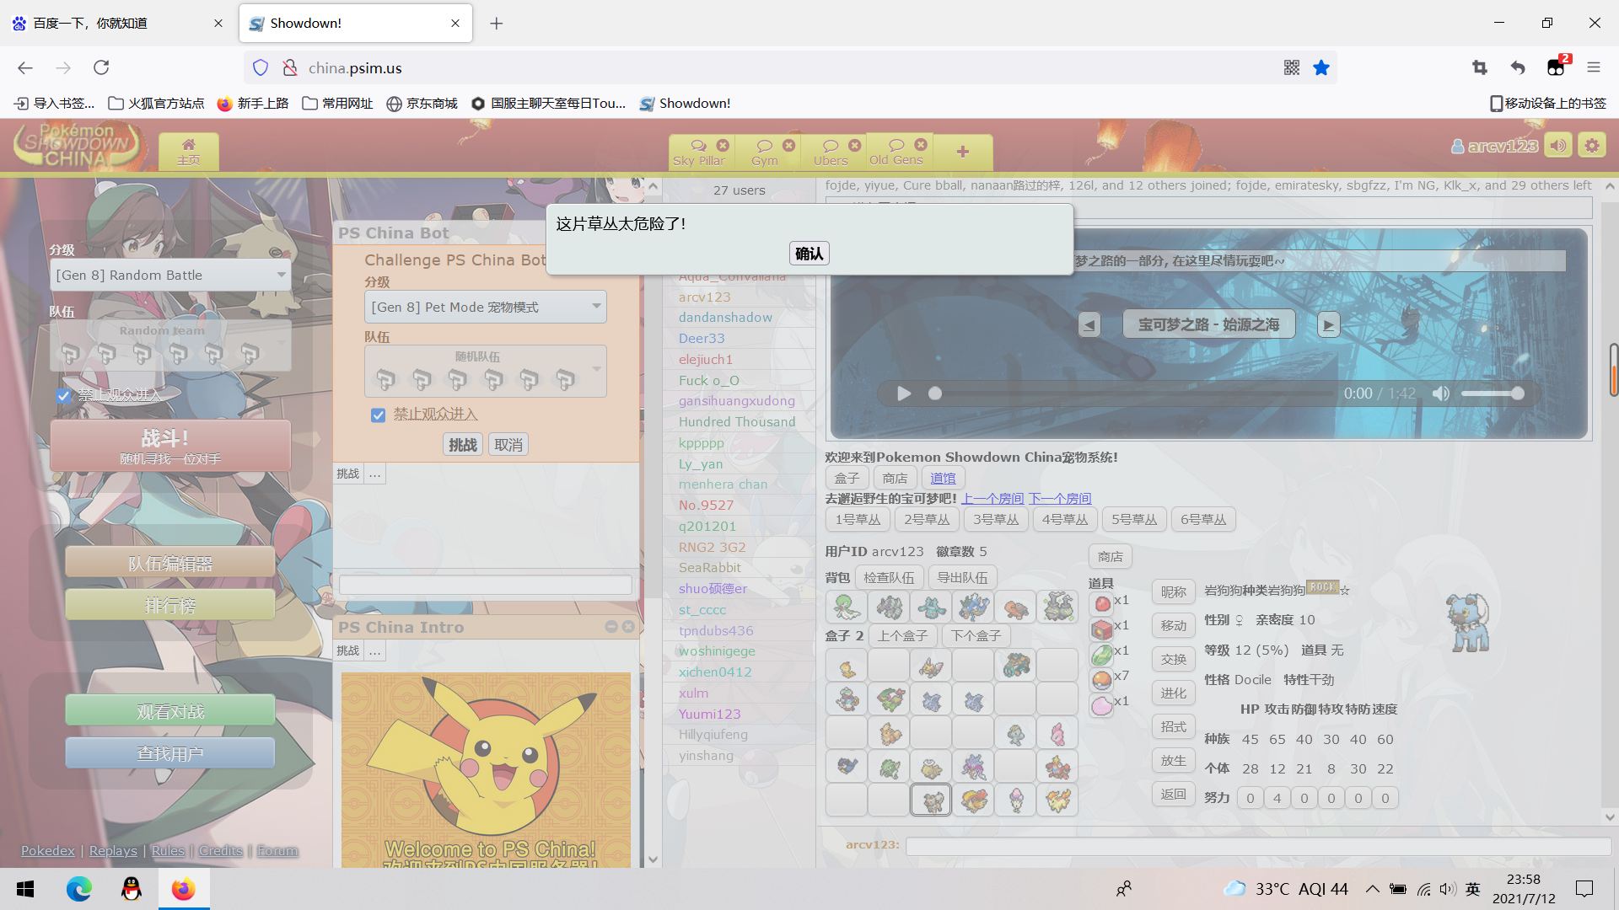Toggle 禁止观众进入 checkbox on main menu

(x=63, y=396)
